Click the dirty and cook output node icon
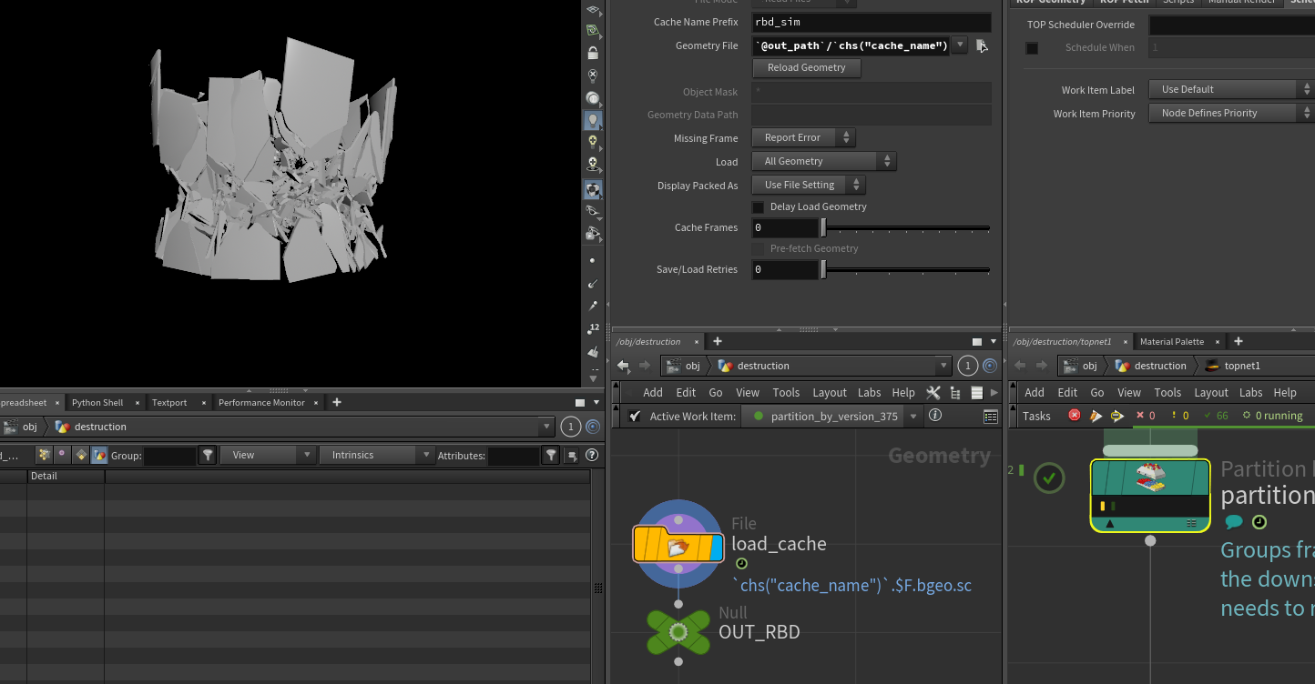The height and width of the screenshot is (684, 1315). pyautogui.click(x=1096, y=416)
